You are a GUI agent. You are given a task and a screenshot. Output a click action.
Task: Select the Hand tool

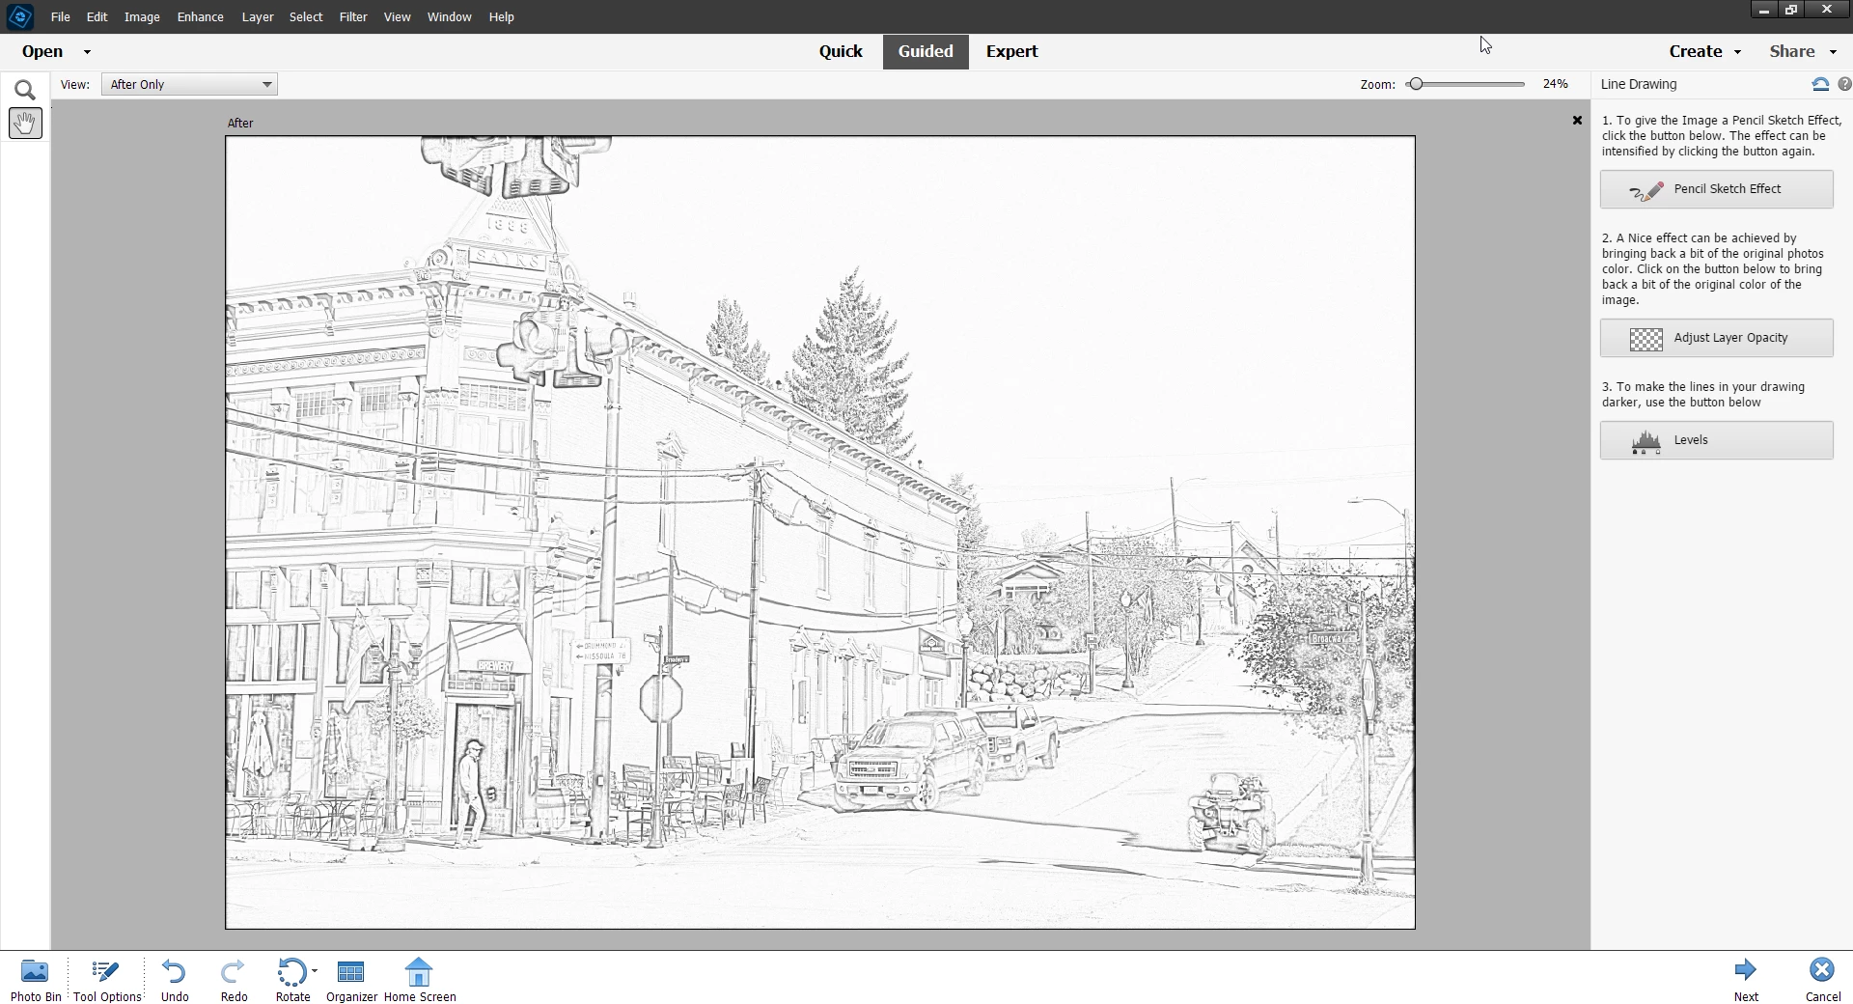25,124
